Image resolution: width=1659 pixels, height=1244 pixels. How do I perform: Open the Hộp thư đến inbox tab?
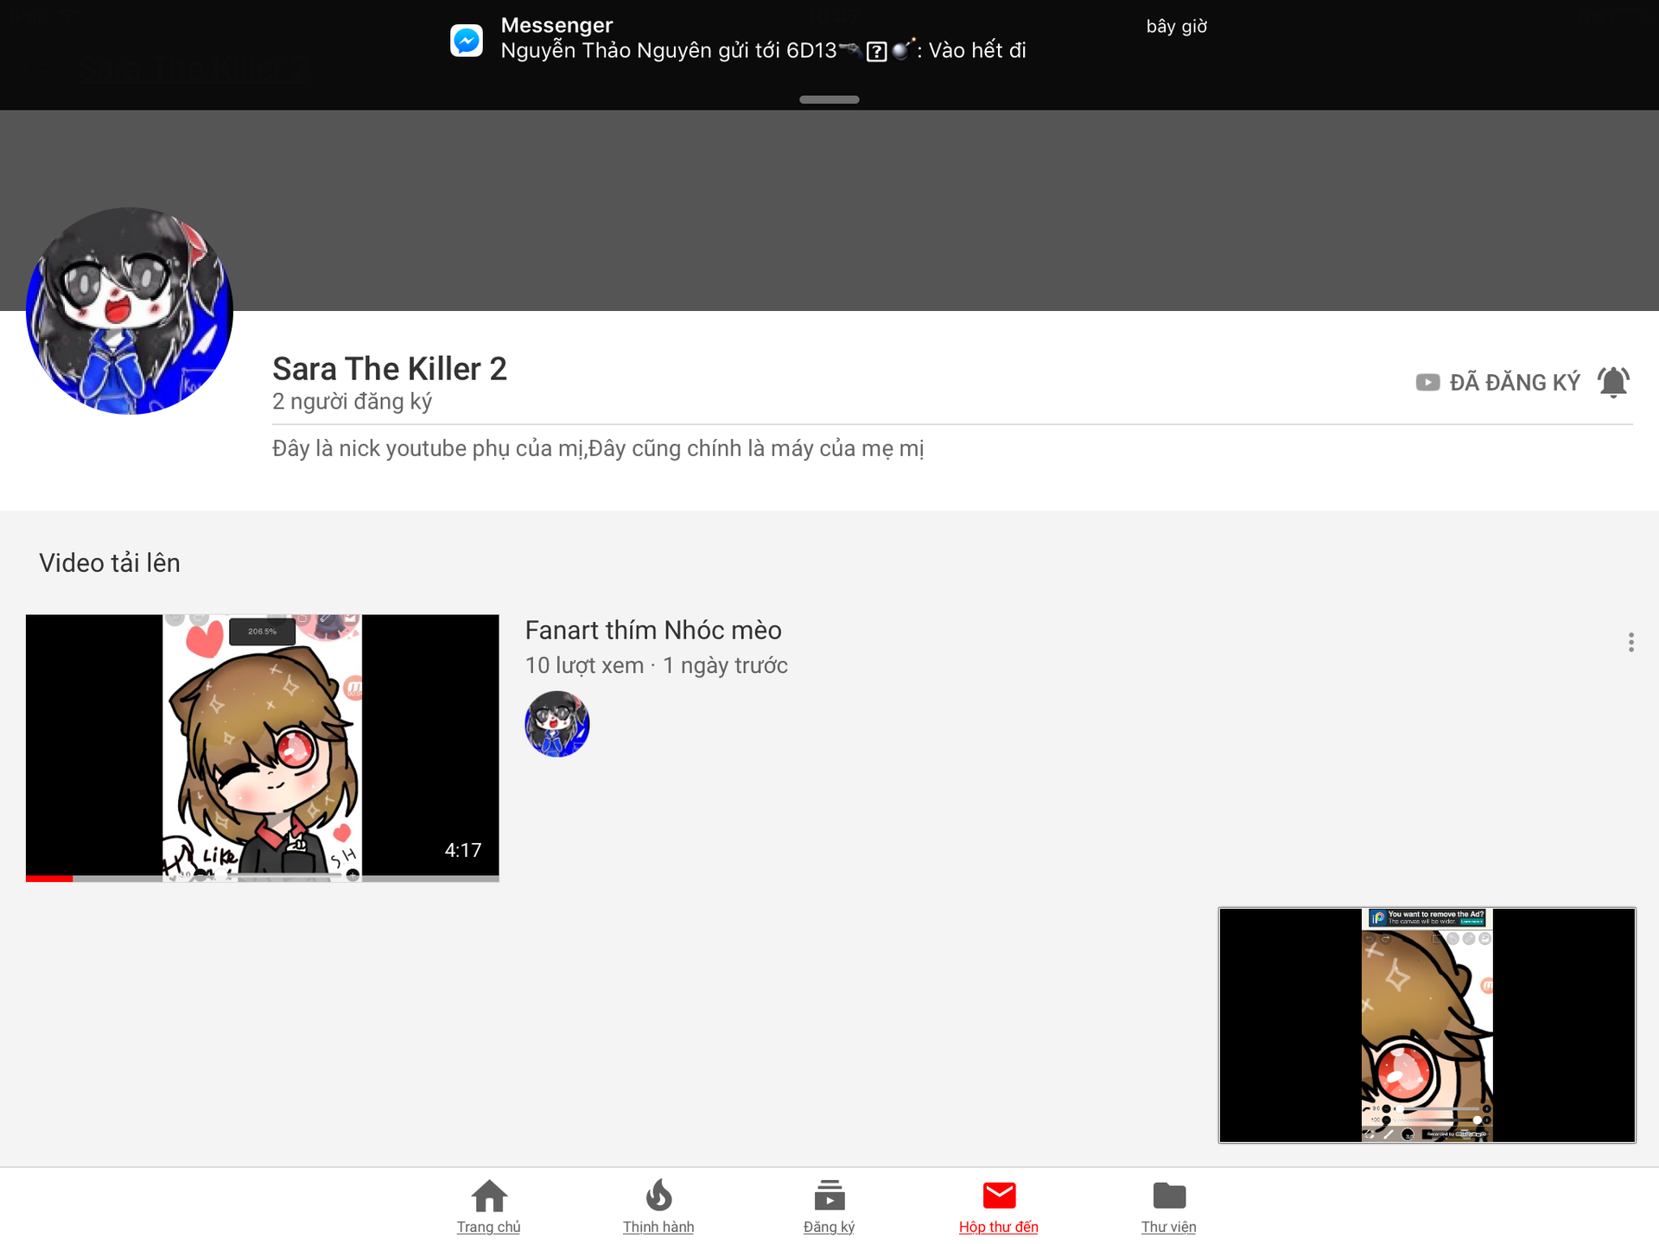point(999,1206)
